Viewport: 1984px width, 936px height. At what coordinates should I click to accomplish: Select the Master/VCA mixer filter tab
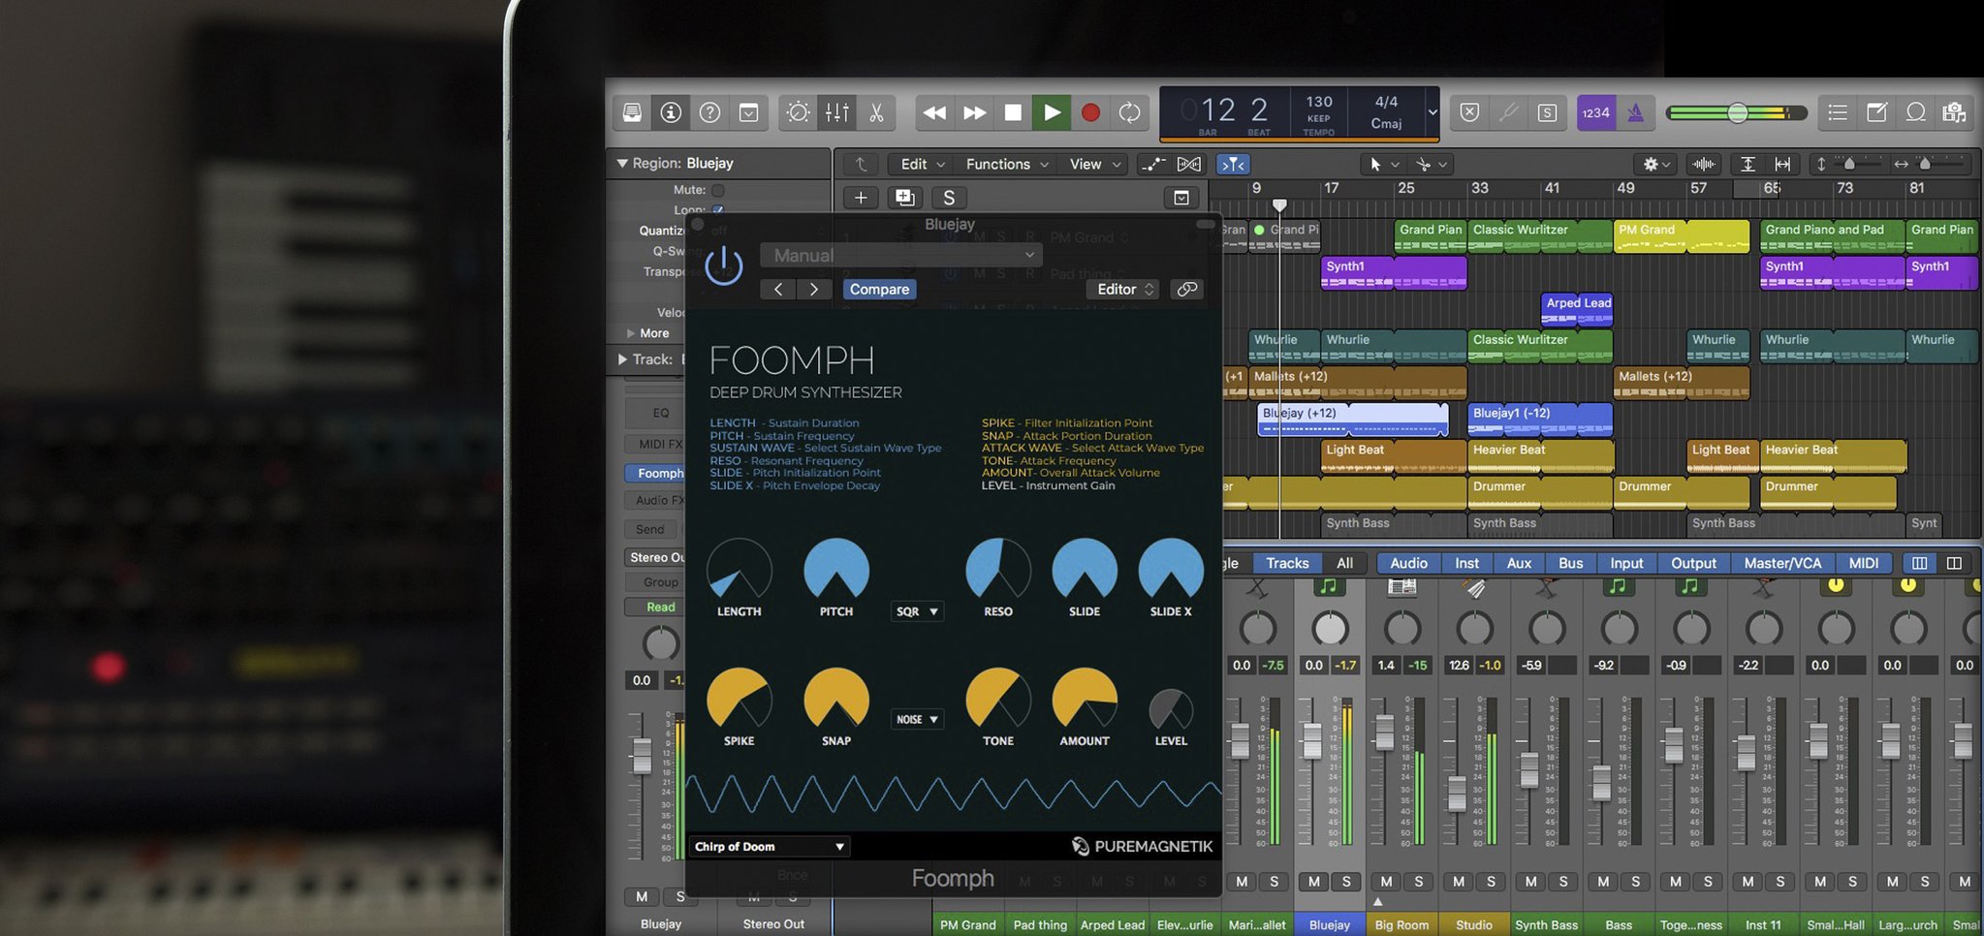coord(1781,563)
